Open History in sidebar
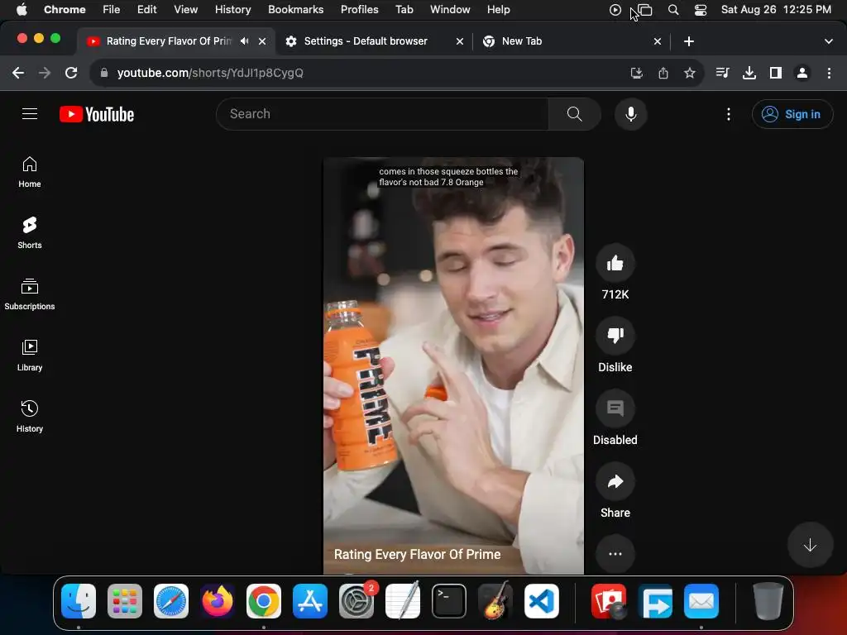Viewport: 847px width, 635px height. [x=30, y=417]
